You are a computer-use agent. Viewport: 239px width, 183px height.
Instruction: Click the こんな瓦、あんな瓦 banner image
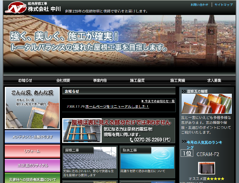click(32, 108)
